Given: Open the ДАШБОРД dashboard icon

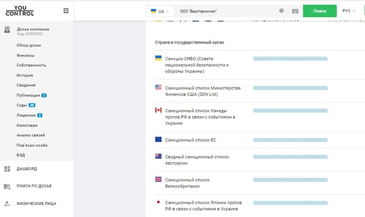Looking at the screenshot, I should coord(7,169).
